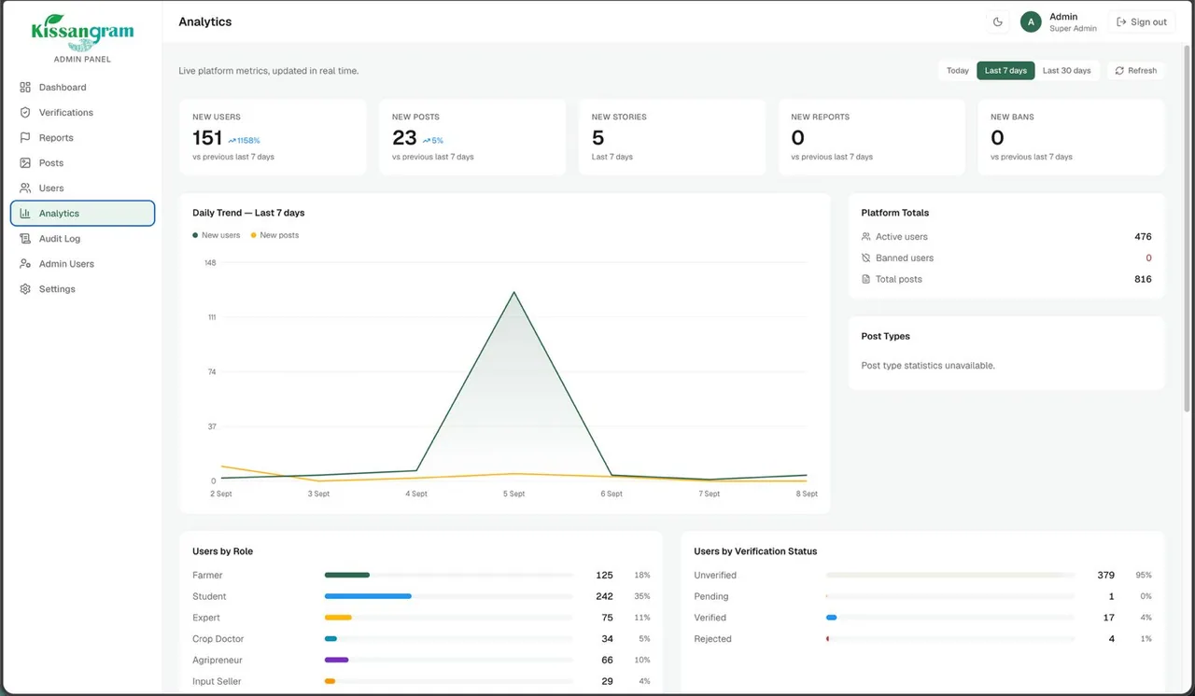
Task: Click the Active users count 476
Action: point(1143,237)
